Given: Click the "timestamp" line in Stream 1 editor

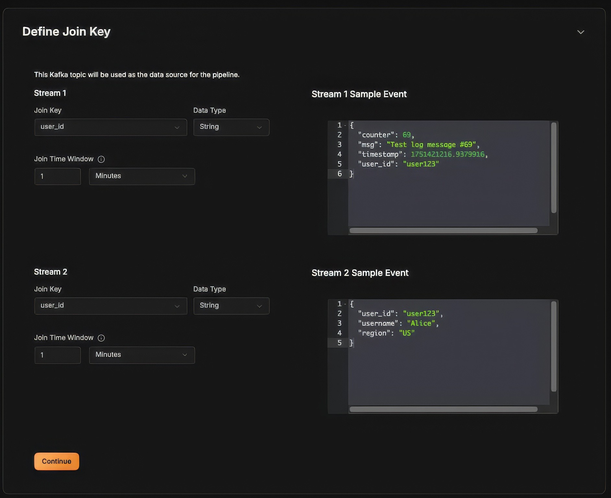Looking at the screenshot, I should pyautogui.click(x=423, y=154).
